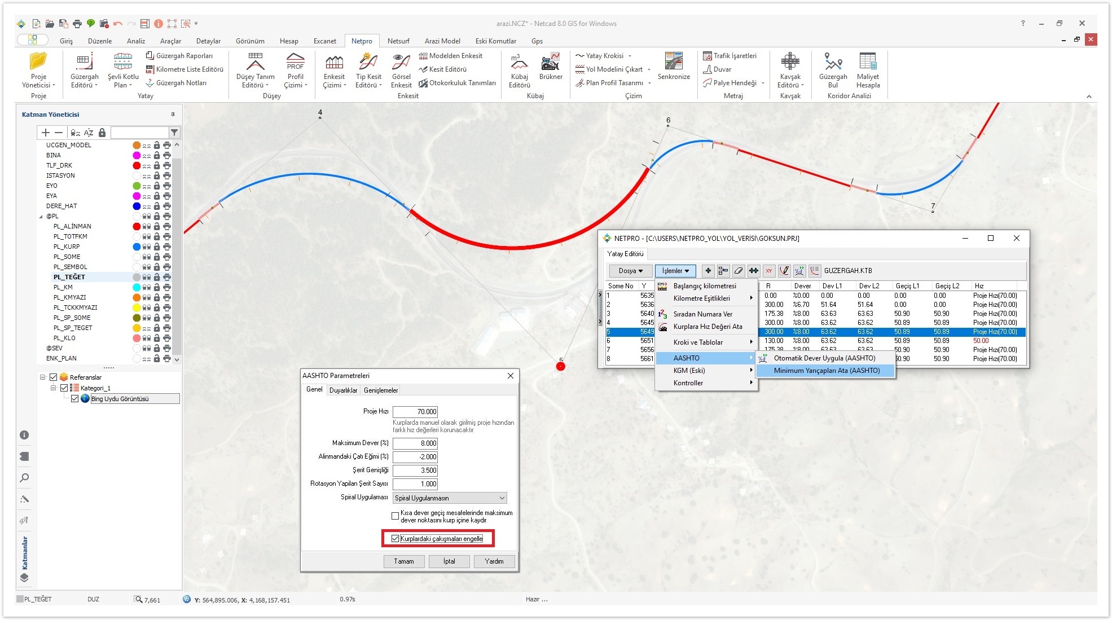
Task: Toggle the Kategori_1 checkbox
Action: (64, 388)
